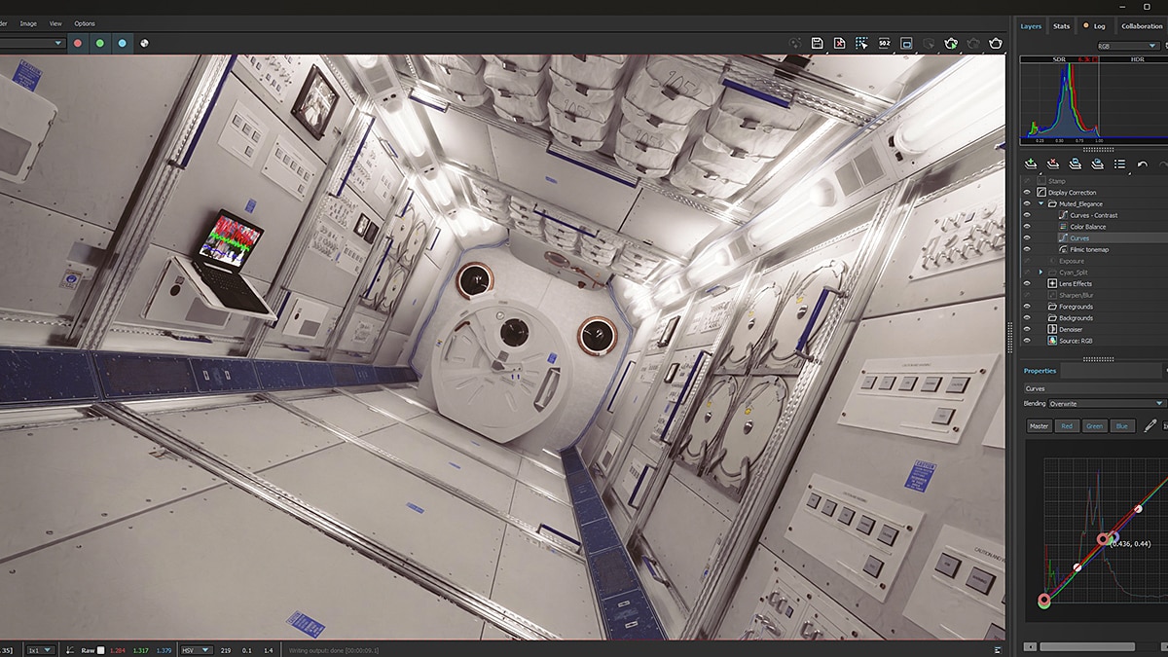Collapse the Muted_Elegance folder
The width and height of the screenshot is (1168, 657).
point(1040,204)
